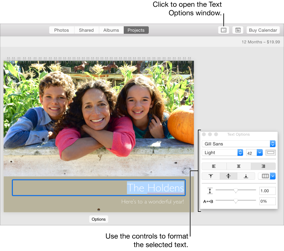Select centered text alignment
This screenshot has width=284, height=251.
[238, 166]
